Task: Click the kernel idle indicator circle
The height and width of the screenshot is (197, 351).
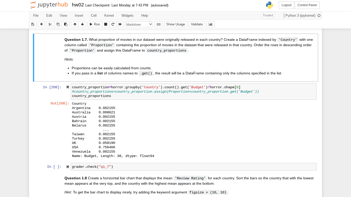Action: click(319, 15)
